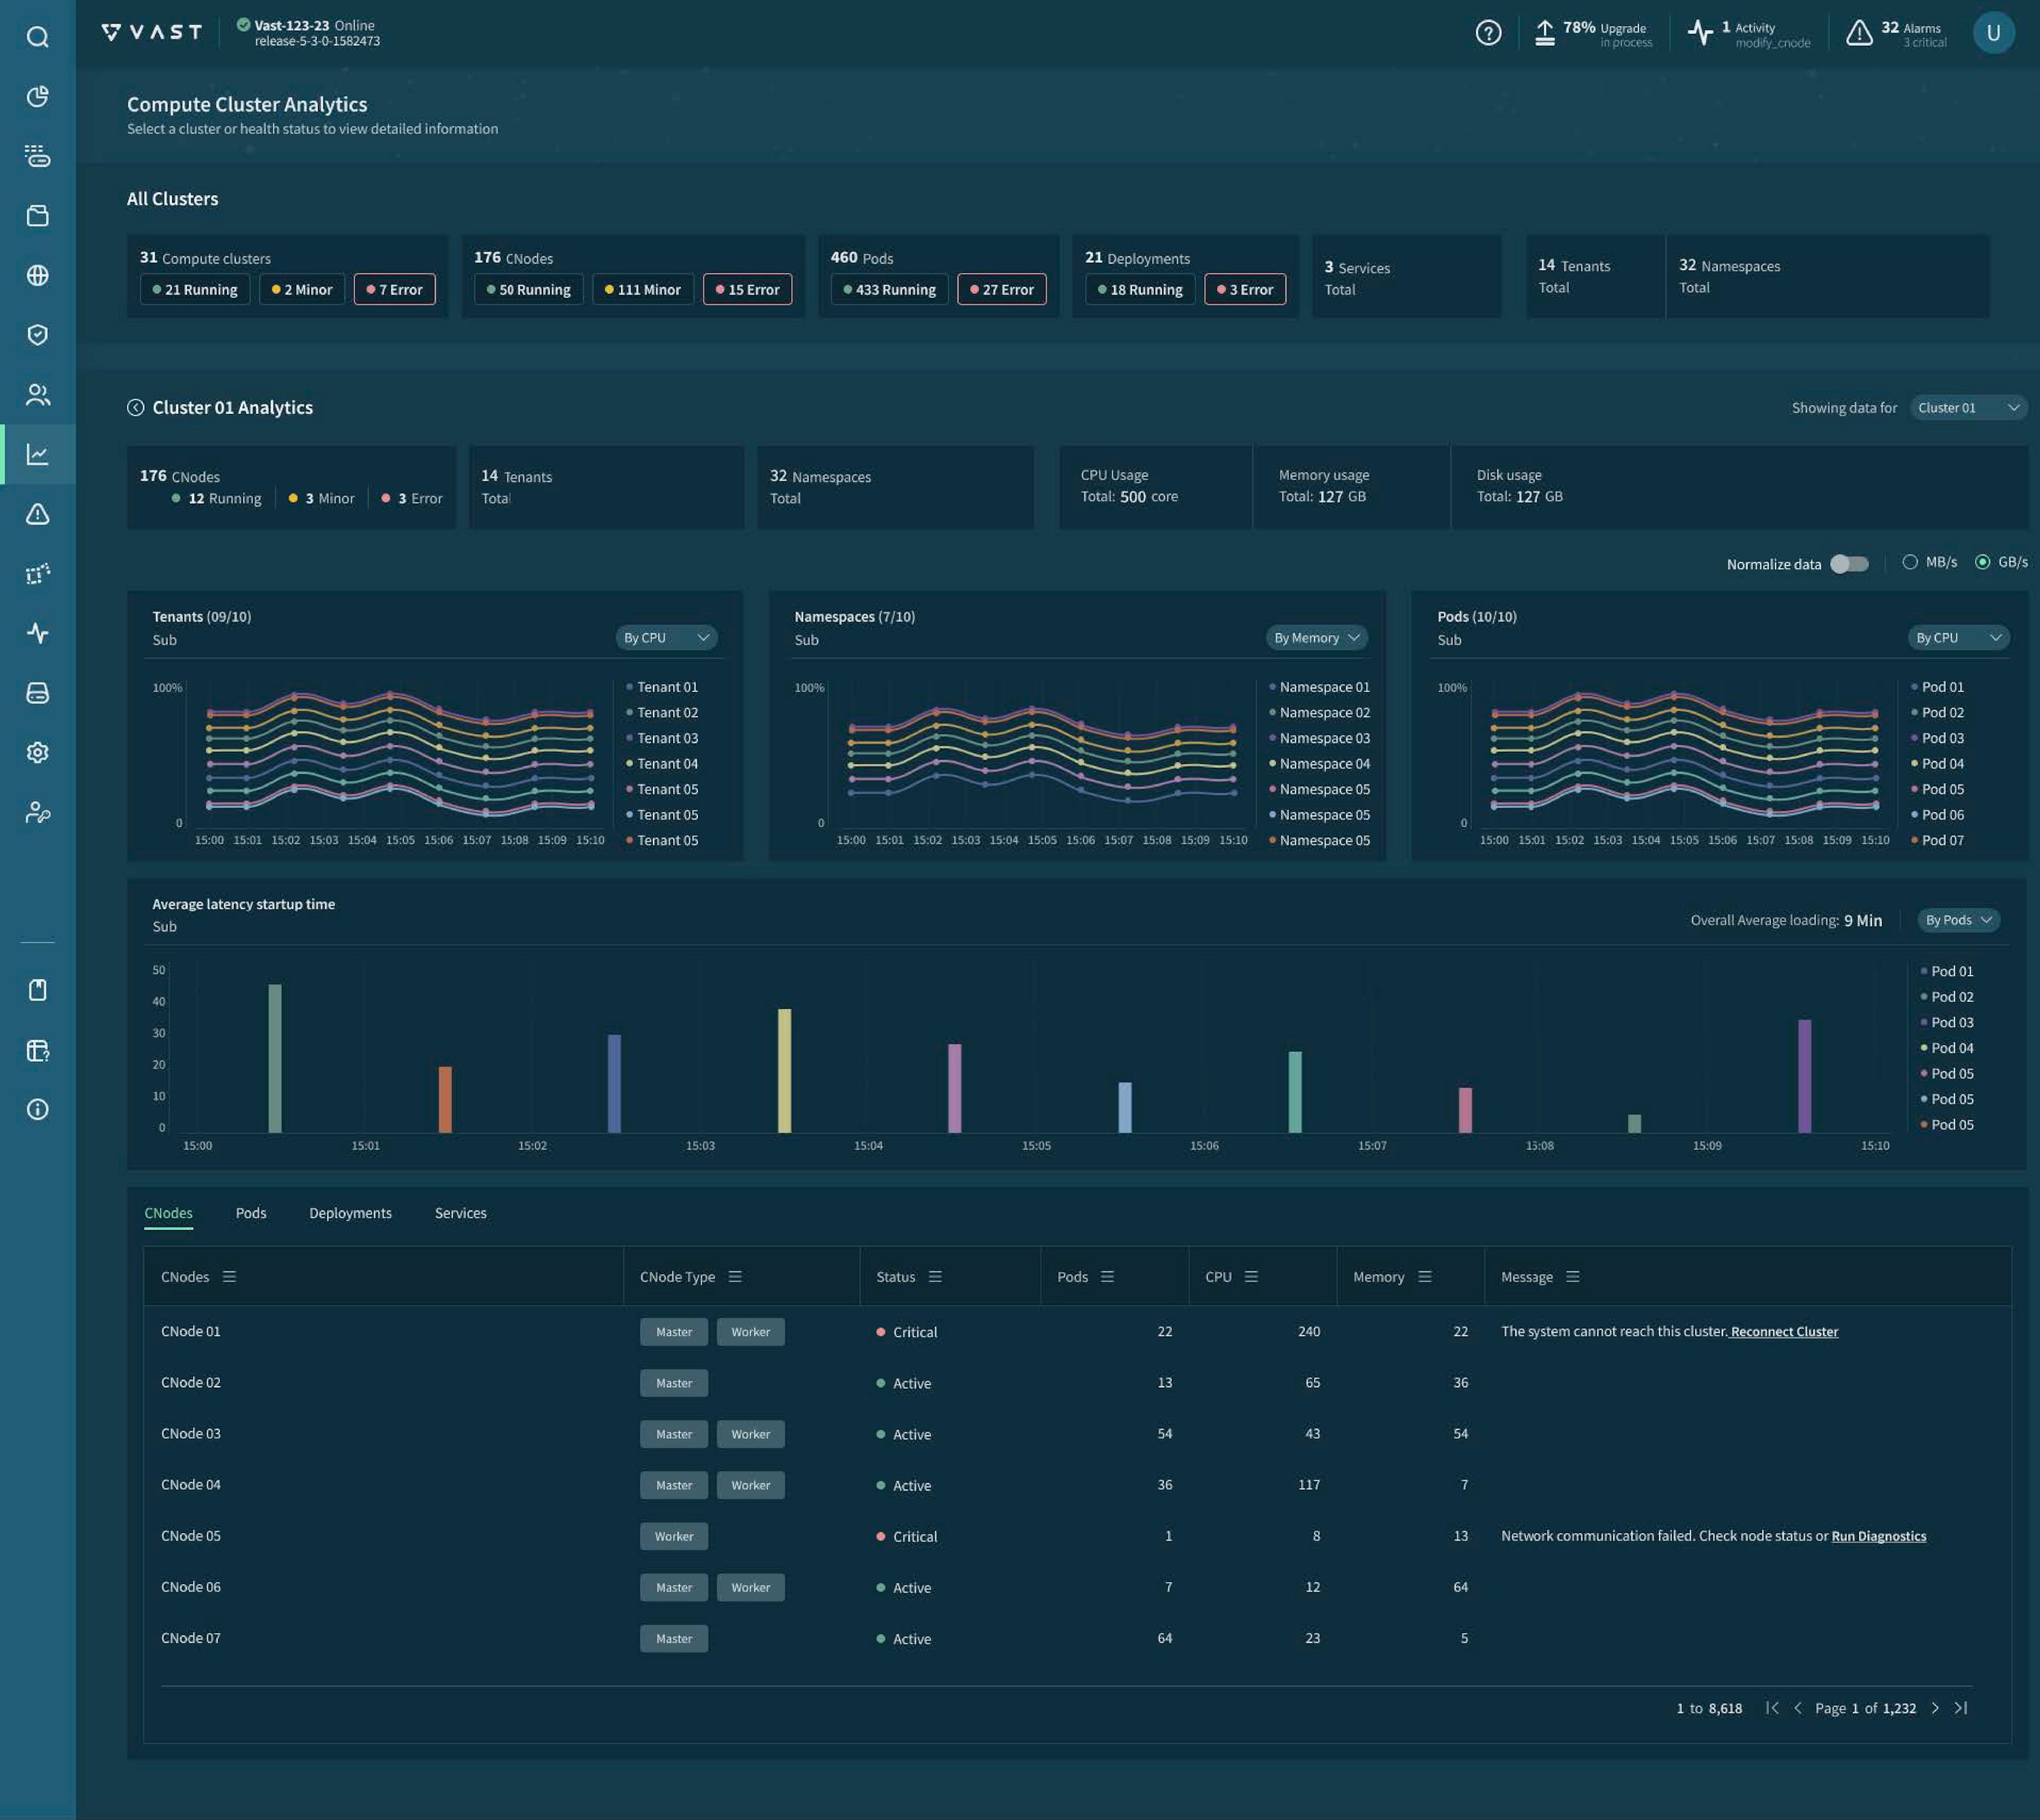The width and height of the screenshot is (2040, 1820).
Task: Open the settings gear sidebar icon
Action: (x=37, y=752)
